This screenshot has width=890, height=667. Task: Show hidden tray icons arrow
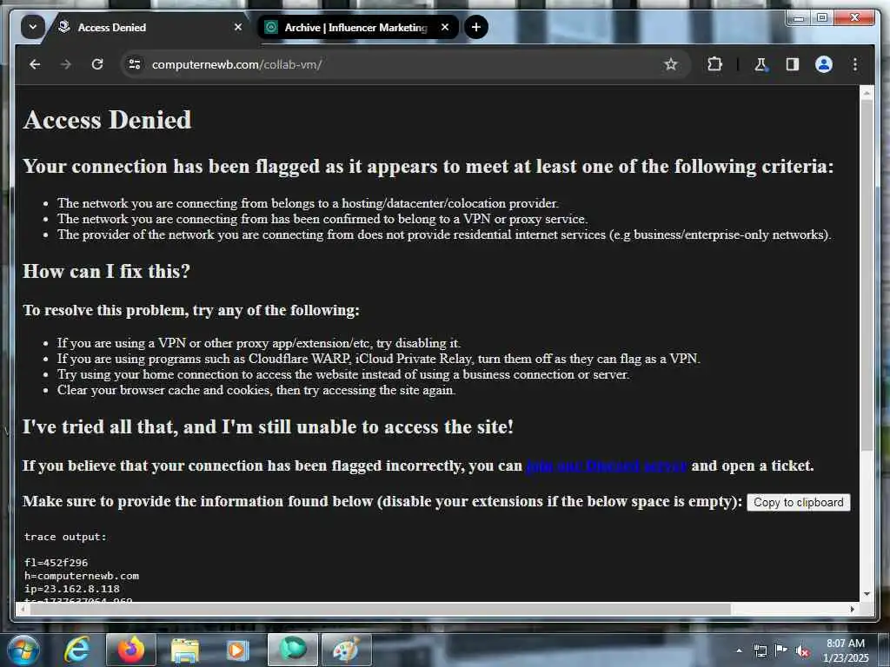pos(739,650)
